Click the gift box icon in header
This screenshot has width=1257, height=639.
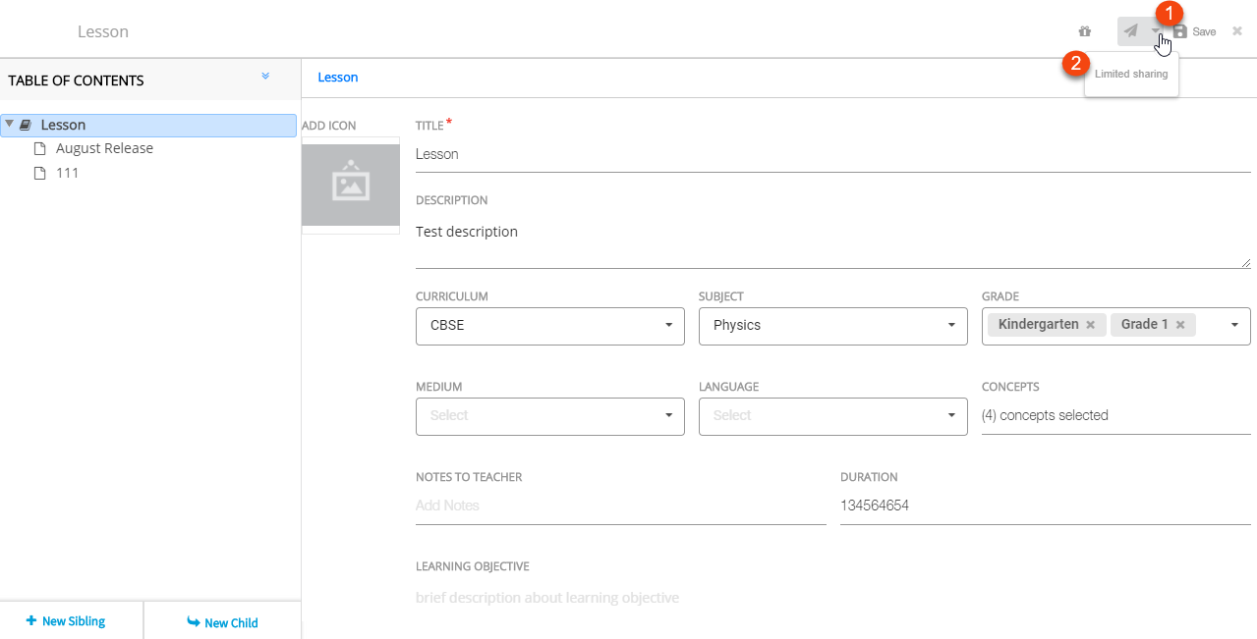[x=1084, y=31]
